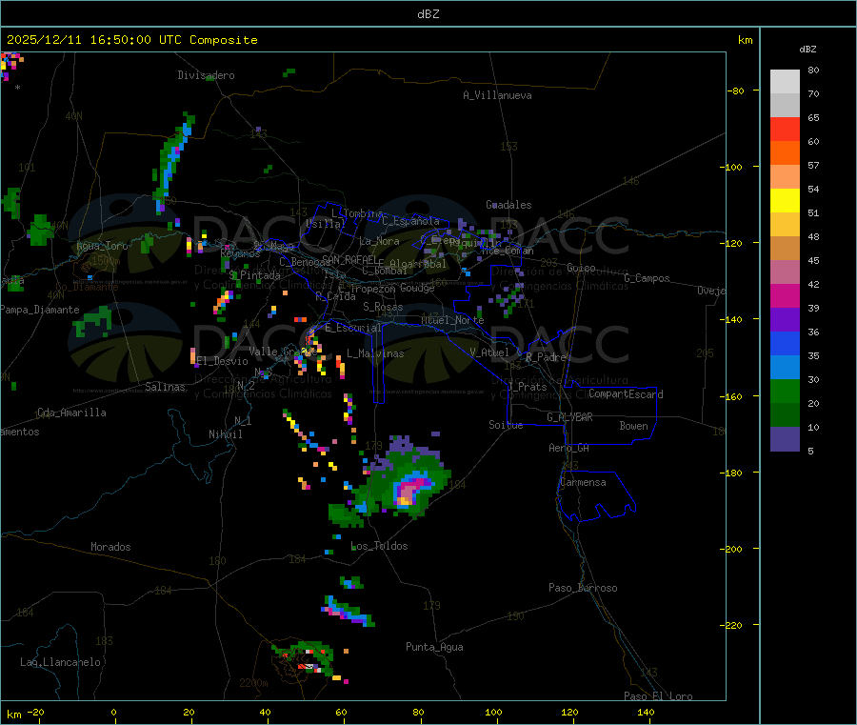This screenshot has width=857, height=725.
Task: Click the 2025/12/11 16:50:00 UTC Composite timestamp
Action: (131, 40)
